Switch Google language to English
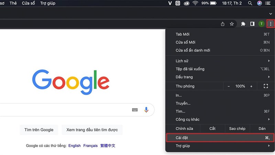This screenshot has width=275, height=155. [74, 146]
